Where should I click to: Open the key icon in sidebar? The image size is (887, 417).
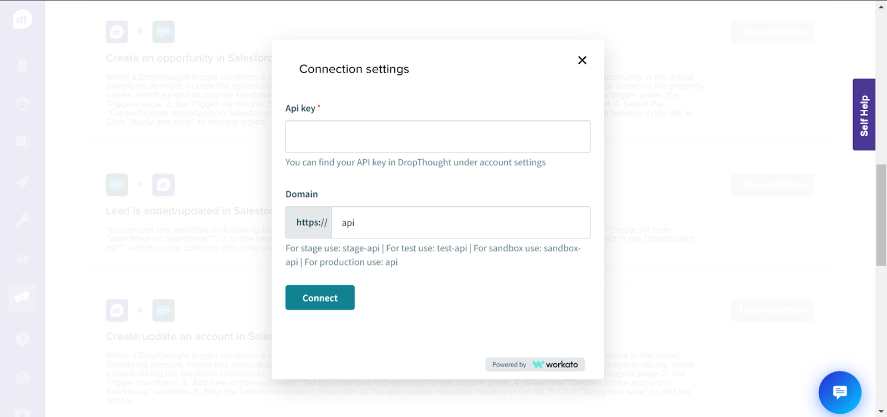(x=22, y=220)
